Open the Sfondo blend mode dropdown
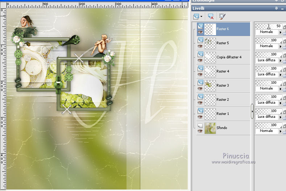The image size is (286, 191). pos(280,131)
